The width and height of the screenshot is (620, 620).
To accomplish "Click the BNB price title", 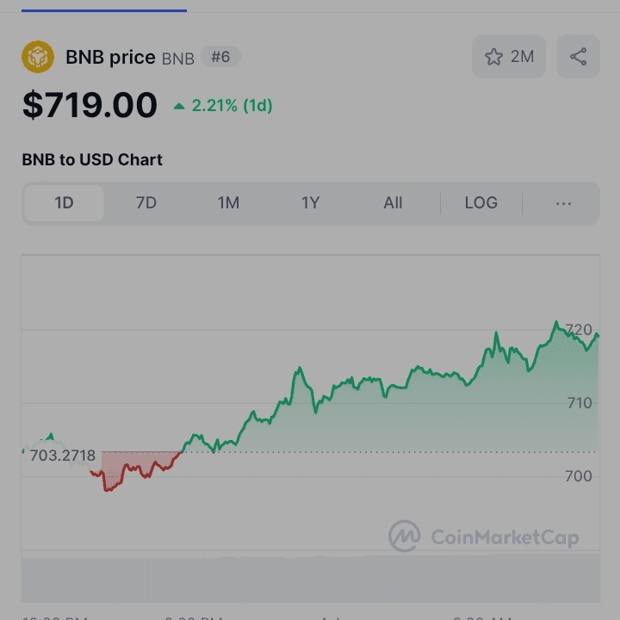I will coord(110,58).
